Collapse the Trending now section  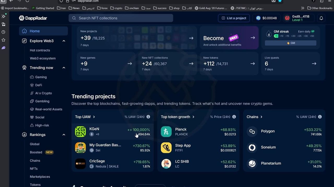pos(64,68)
